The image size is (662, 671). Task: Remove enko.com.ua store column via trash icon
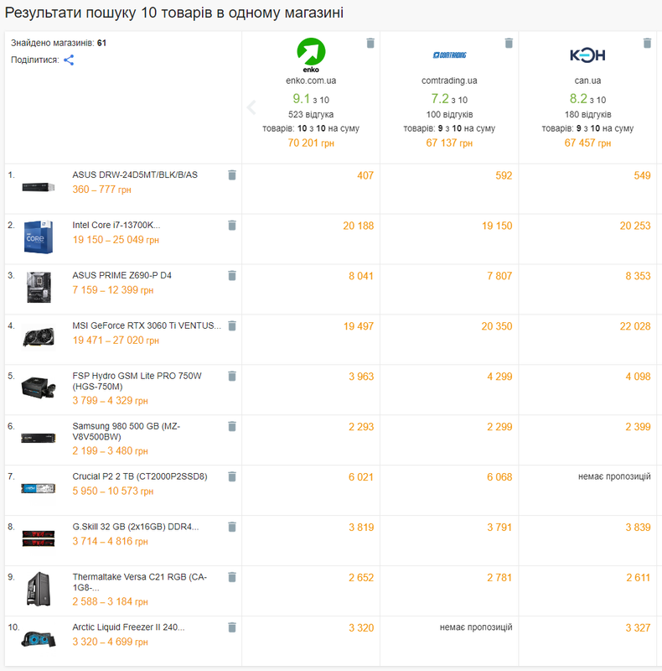click(x=370, y=43)
